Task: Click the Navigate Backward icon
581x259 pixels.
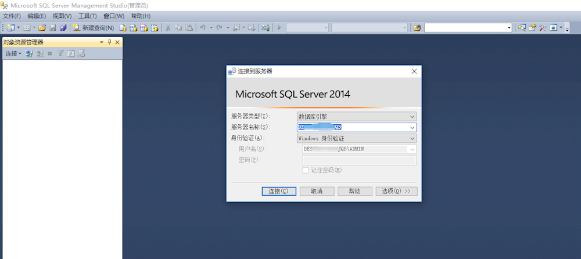Action: (236, 27)
